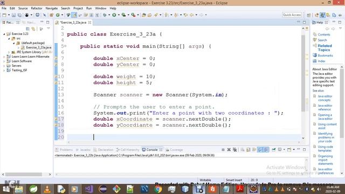This screenshot has height=194, width=345.
Task: Open the Source menu
Action: (23, 8)
